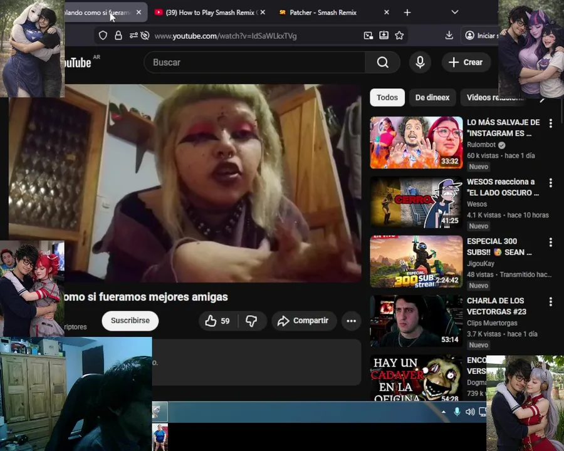This screenshot has width=564, height=451.
Task: Open the Wesos channel name
Action: 477,204
